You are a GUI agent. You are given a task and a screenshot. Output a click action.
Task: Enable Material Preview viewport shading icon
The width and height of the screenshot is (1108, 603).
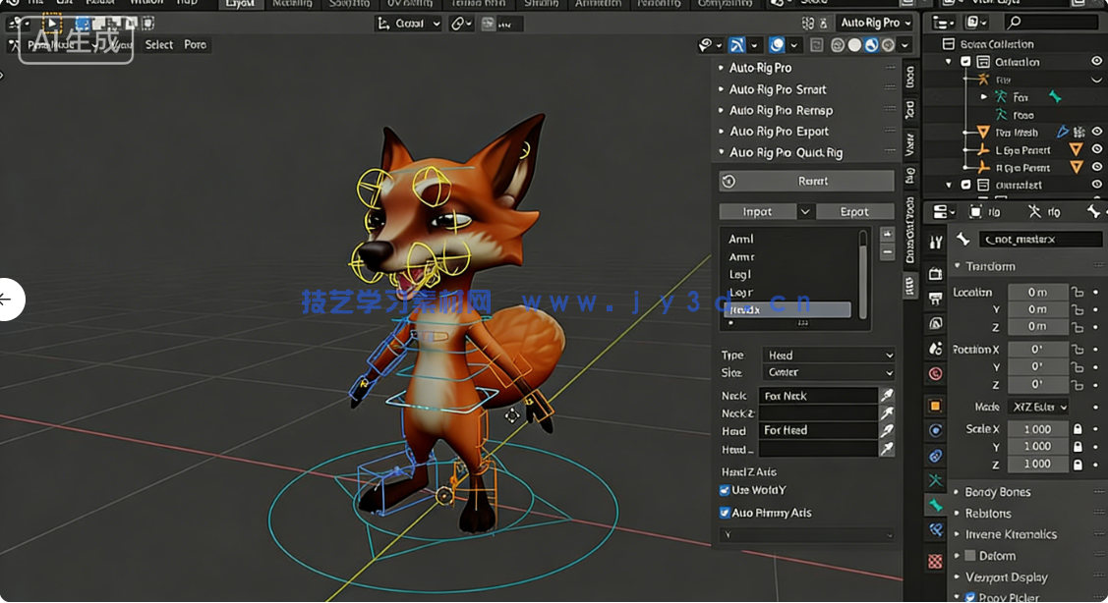pos(871,44)
